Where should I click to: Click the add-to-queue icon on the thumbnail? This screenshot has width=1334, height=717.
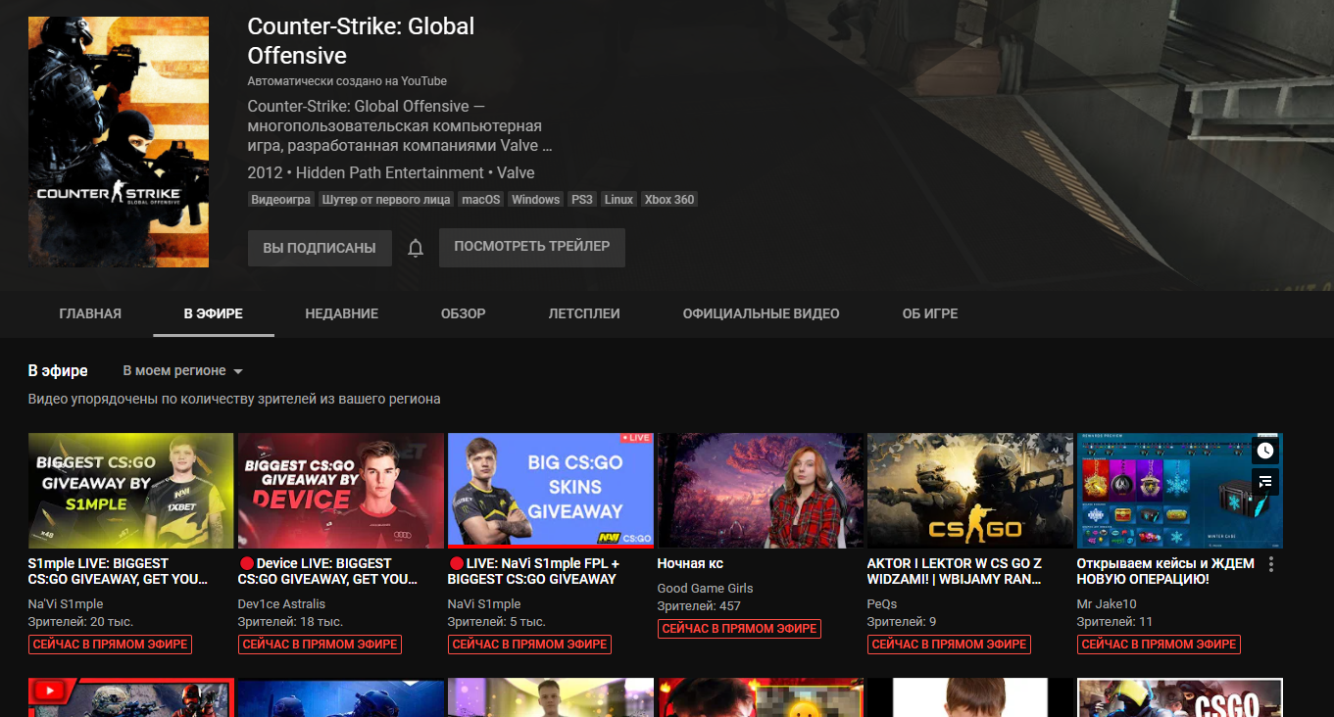1265,481
